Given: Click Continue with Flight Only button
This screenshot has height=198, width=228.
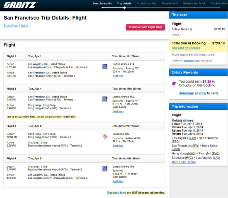Looking at the screenshot, I should [x=145, y=27].
